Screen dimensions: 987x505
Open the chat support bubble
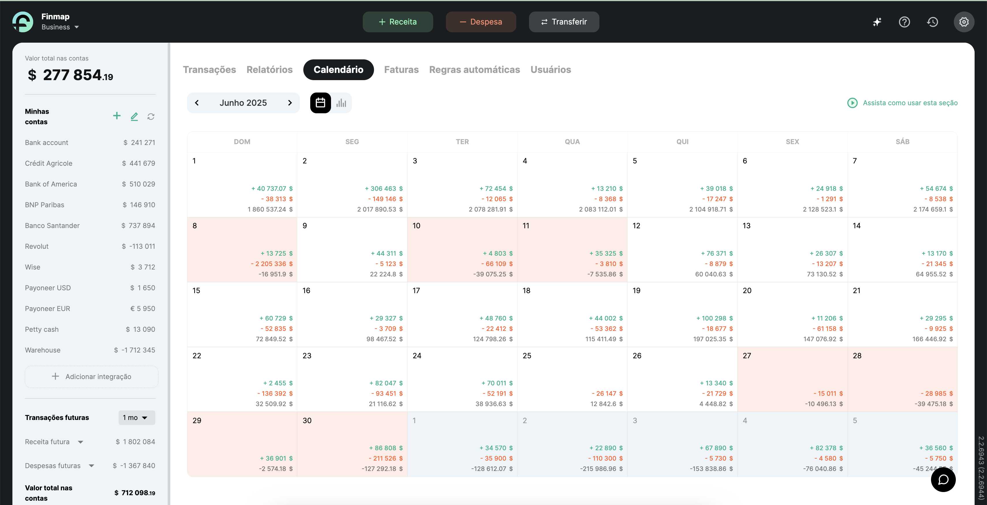943,479
